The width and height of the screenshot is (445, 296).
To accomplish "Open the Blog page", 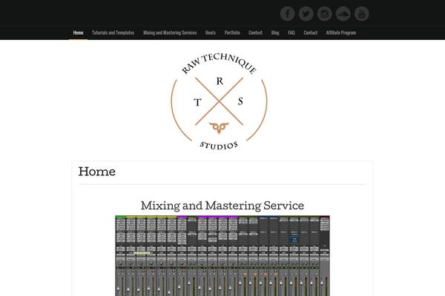I will (275, 33).
